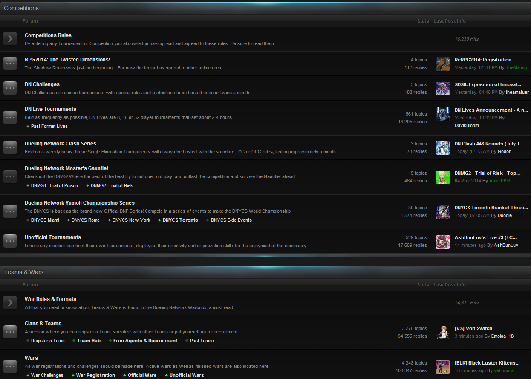Open avatar beside AshBunLuv's Live #3 post
This screenshot has height=379, width=531.
(443, 242)
